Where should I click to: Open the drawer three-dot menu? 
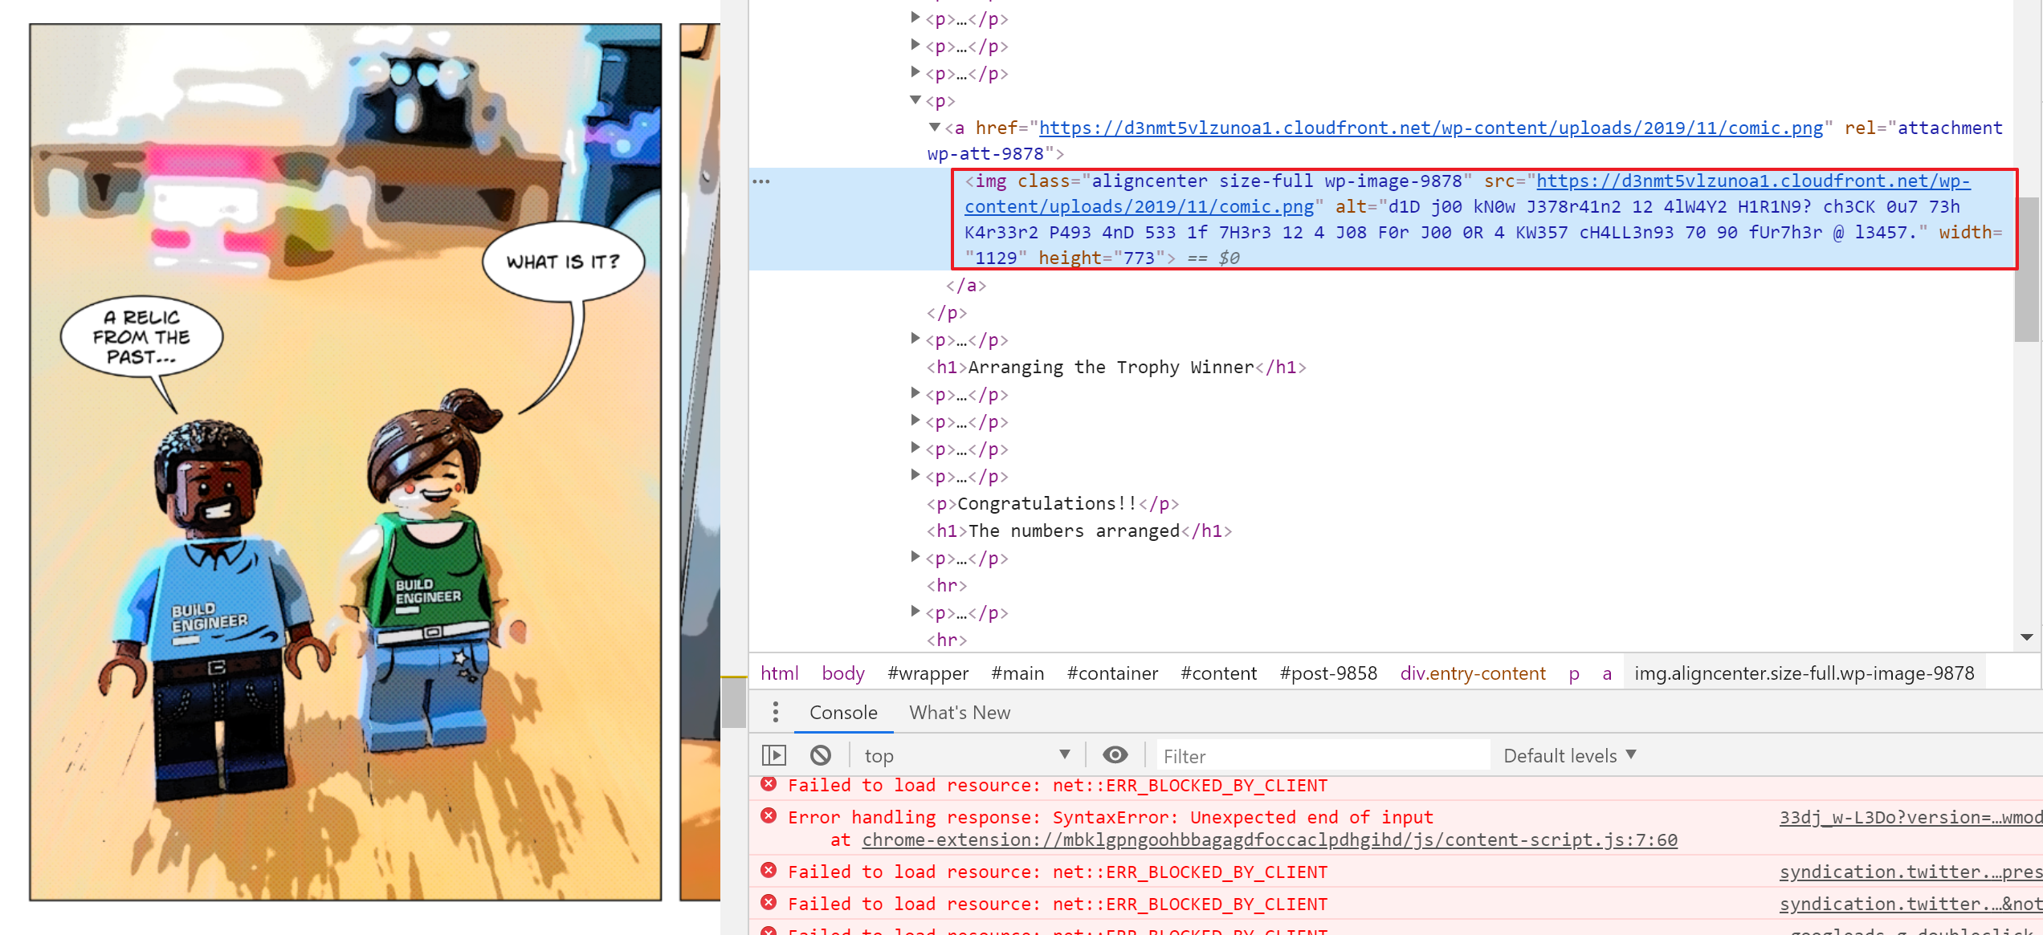click(775, 713)
